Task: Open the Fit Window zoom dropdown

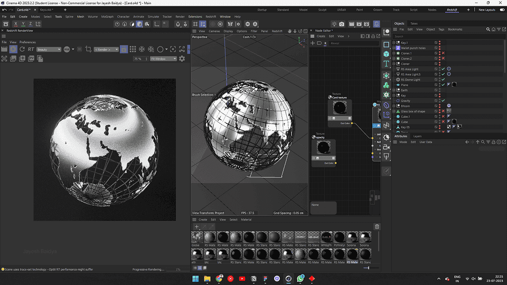Action: [x=163, y=59]
